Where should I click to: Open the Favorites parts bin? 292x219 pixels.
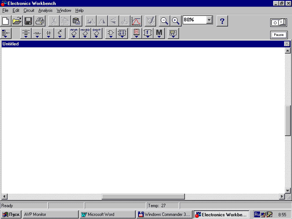click(6, 33)
